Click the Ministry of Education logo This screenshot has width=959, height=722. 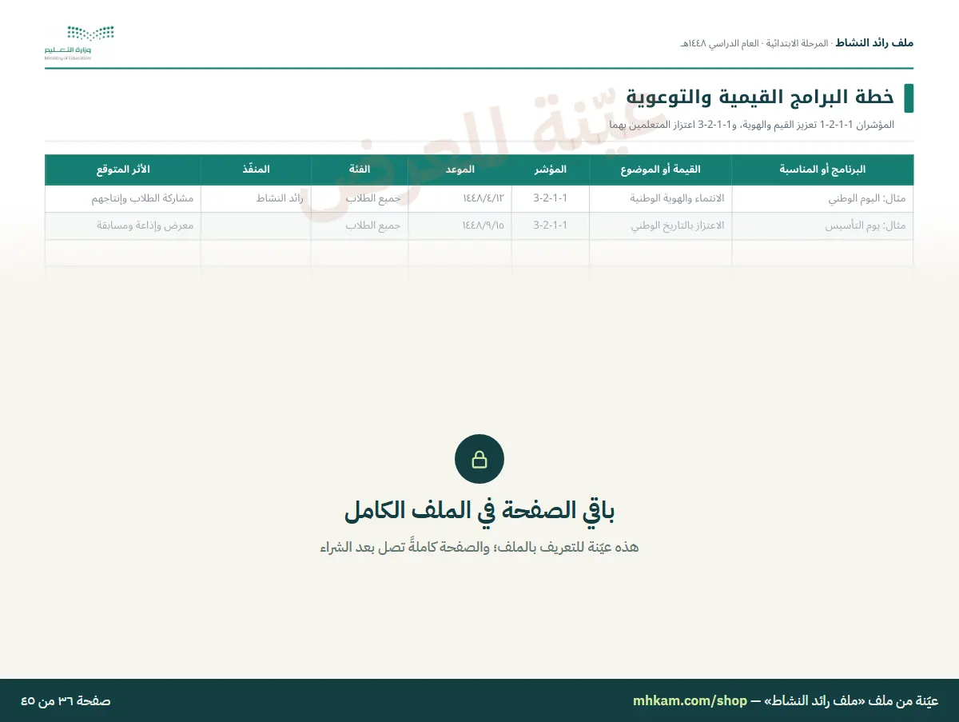click(x=80, y=43)
